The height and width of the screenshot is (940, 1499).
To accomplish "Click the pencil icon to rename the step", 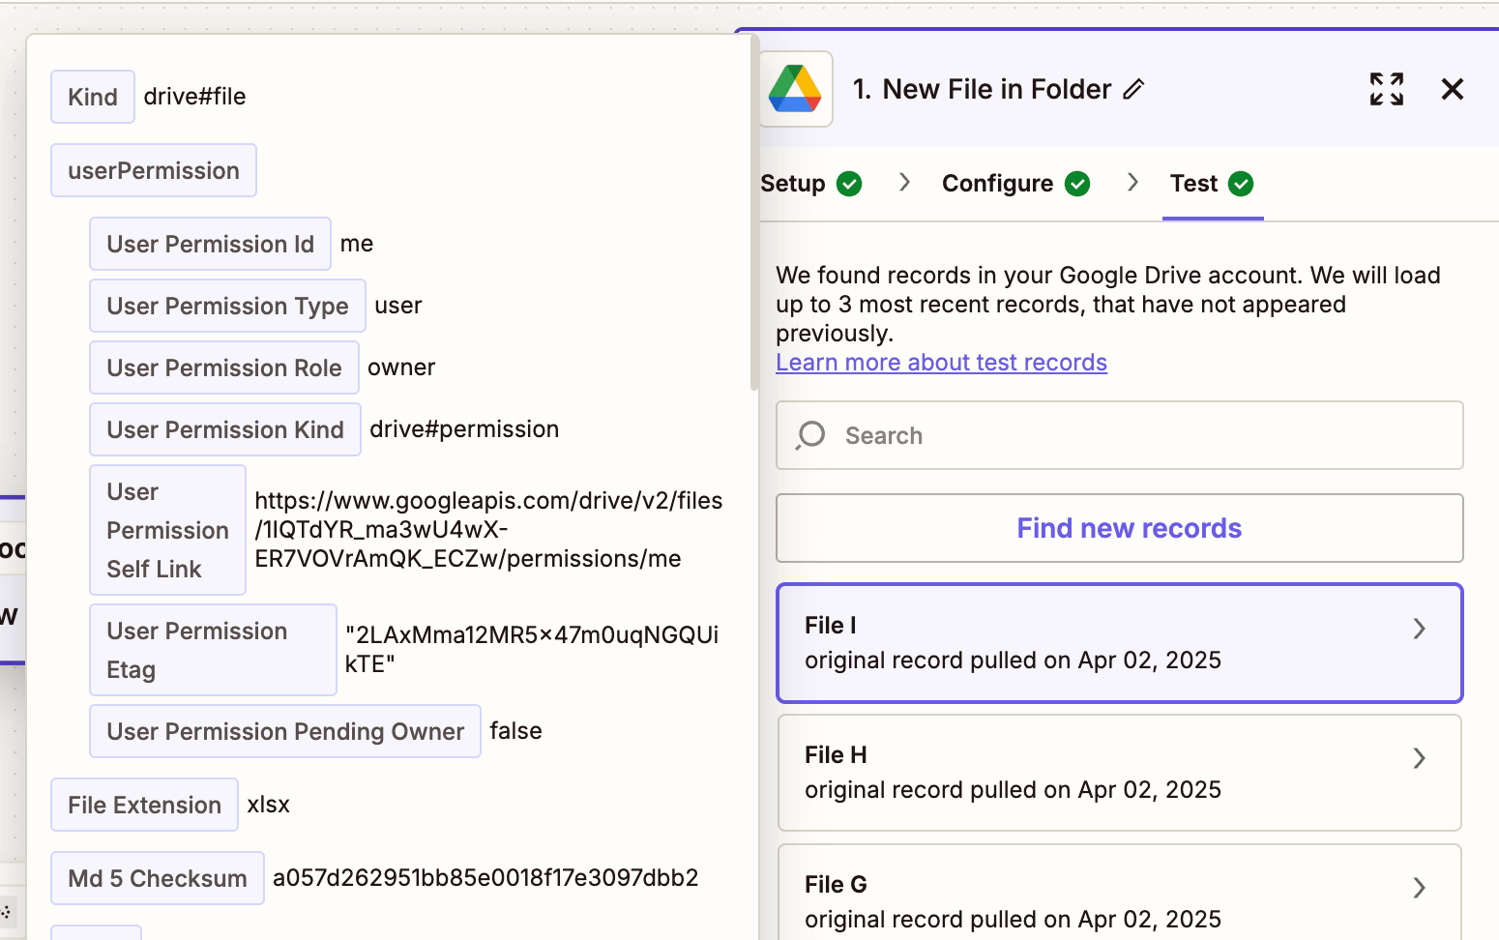I will (1134, 89).
